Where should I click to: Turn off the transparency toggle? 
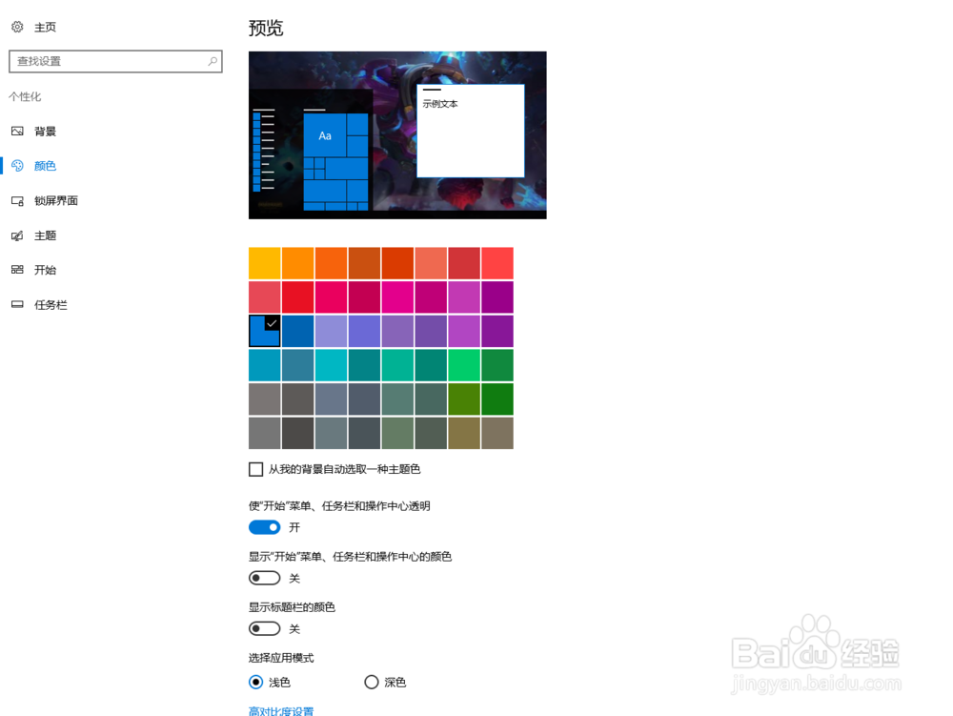[x=264, y=527]
